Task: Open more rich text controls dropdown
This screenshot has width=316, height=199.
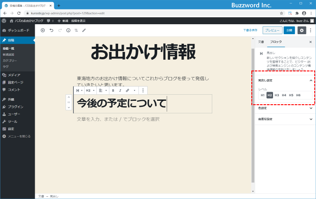Action: 135,90
